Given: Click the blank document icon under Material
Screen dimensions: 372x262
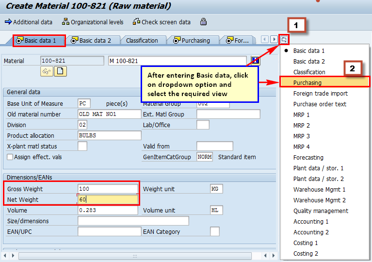Looking at the screenshot, I should (60, 71).
